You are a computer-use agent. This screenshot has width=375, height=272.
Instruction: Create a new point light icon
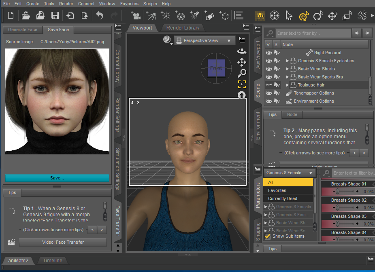click(165, 16)
